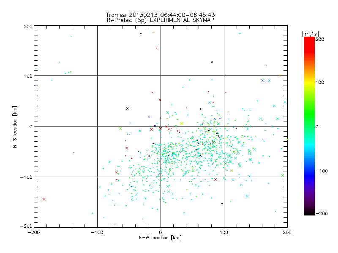Click the red X marker just below the -100 km N-S gridline

coord(215,180)
